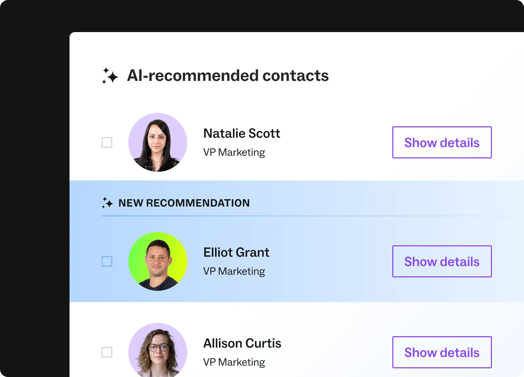The height and width of the screenshot is (377, 524).
Task: Click VP Marketing under Elliot Grant
Action: point(234,271)
